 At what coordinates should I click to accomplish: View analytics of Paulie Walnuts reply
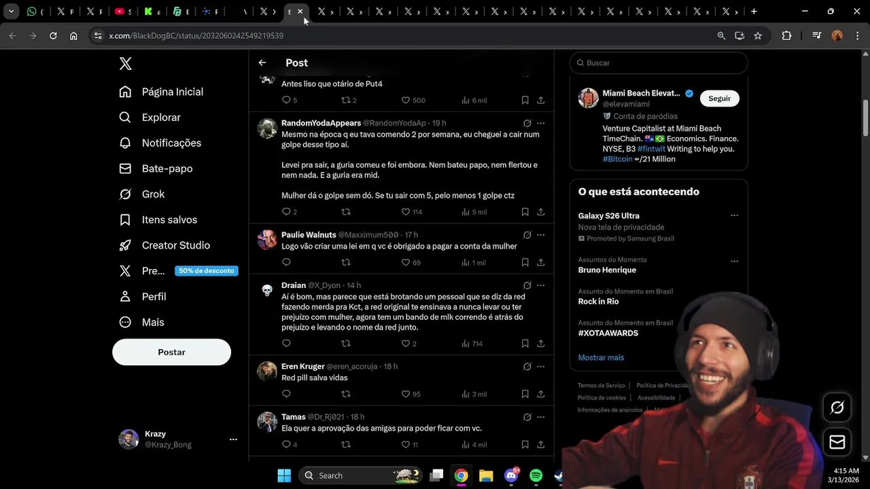(x=473, y=263)
